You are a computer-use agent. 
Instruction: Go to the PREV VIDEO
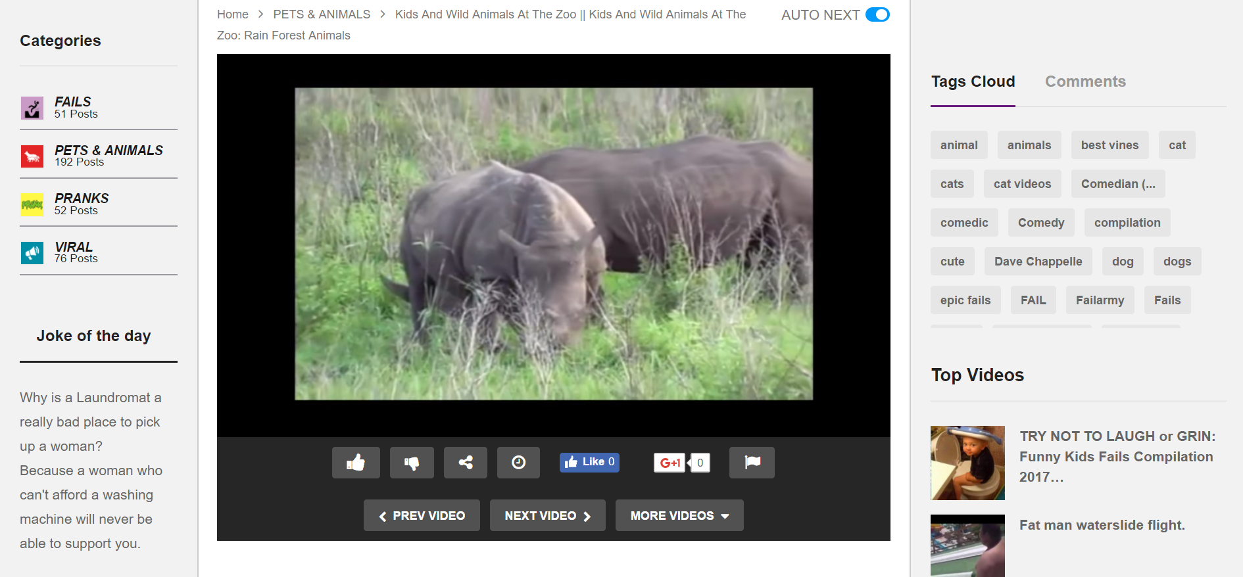point(422,515)
